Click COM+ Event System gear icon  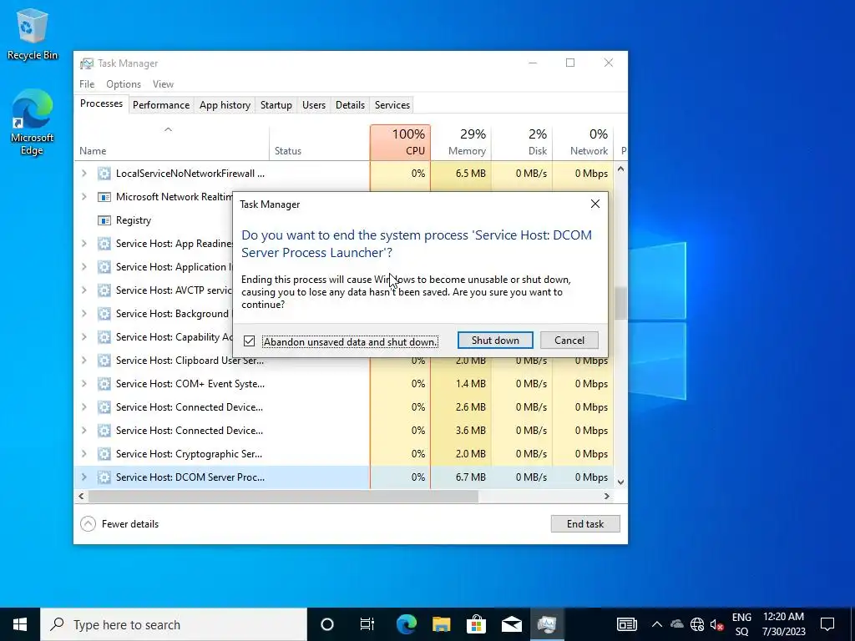coord(104,384)
